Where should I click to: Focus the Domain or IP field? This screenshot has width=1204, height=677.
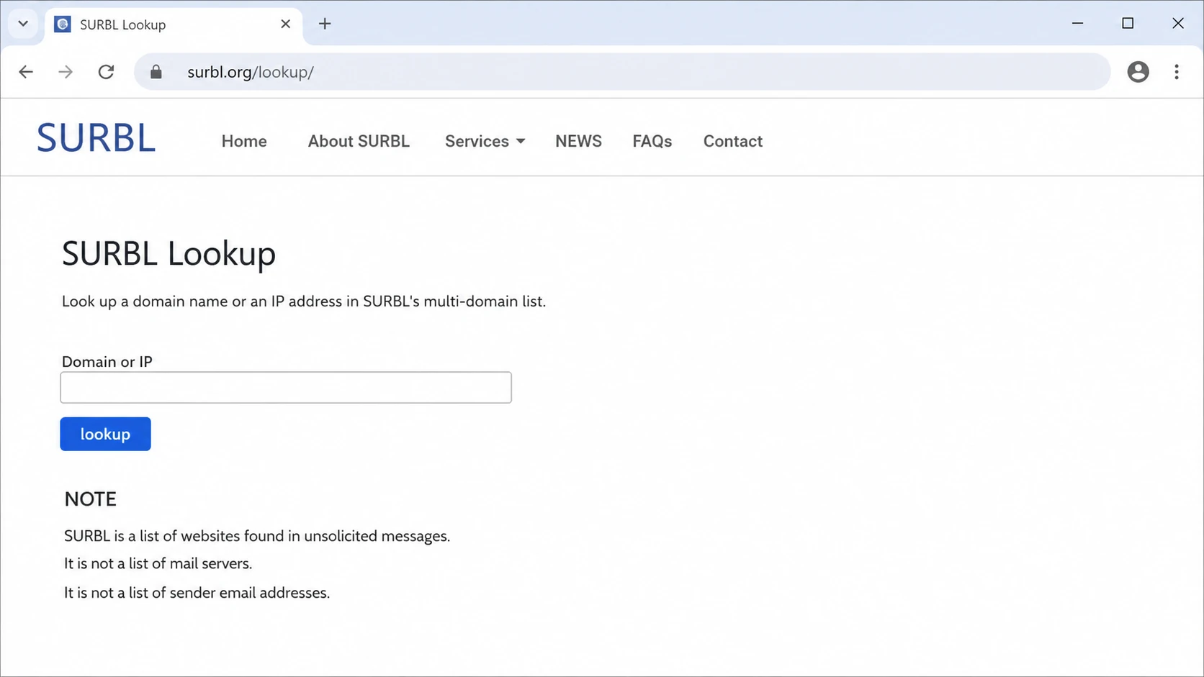(286, 388)
